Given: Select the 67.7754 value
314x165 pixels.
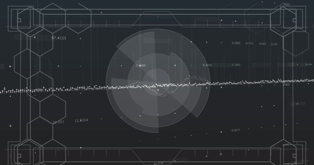Looking at the screenshot, I should coord(158,163).
